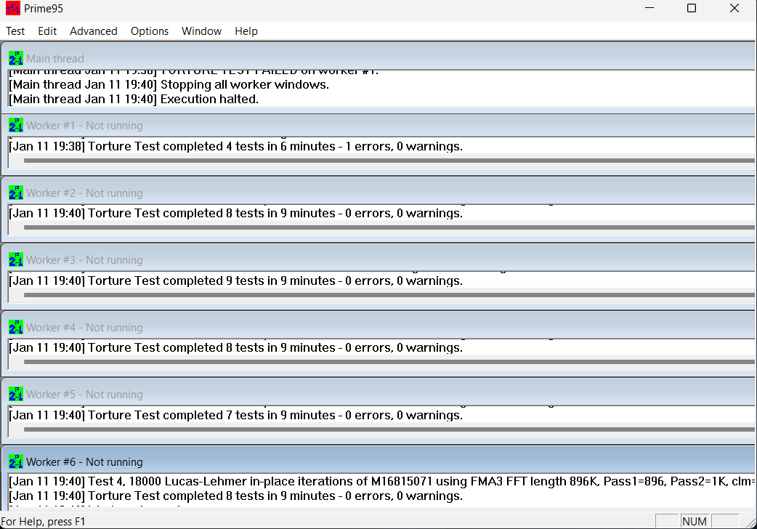Image resolution: width=757 pixels, height=529 pixels.
Task: Click Worker #2 horizontal scrollbar
Action: [x=389, y=227]
